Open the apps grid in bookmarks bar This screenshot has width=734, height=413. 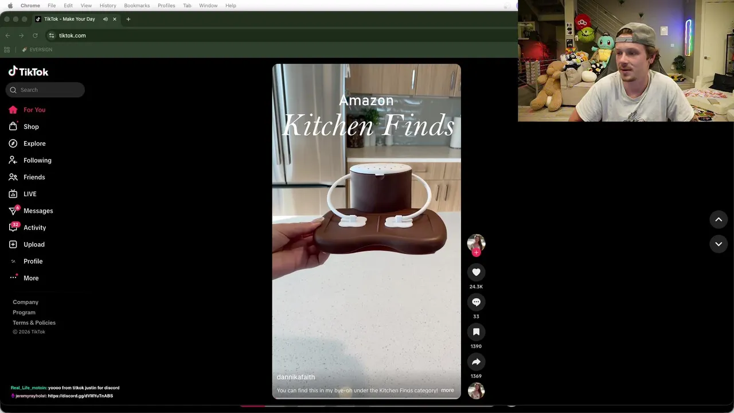(7, 50)
